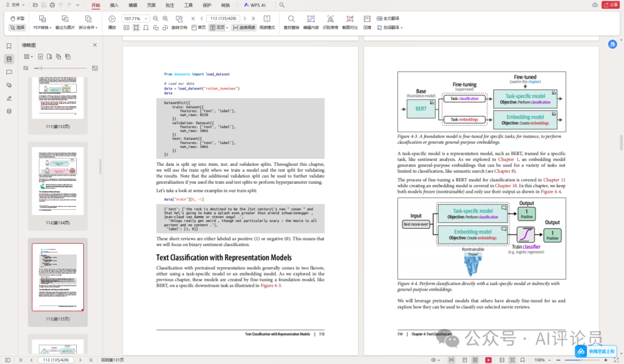Viewport: 624px width, 364px height.
Task: Open the 拆分合并 dropdown
Action: pos(88,23)
